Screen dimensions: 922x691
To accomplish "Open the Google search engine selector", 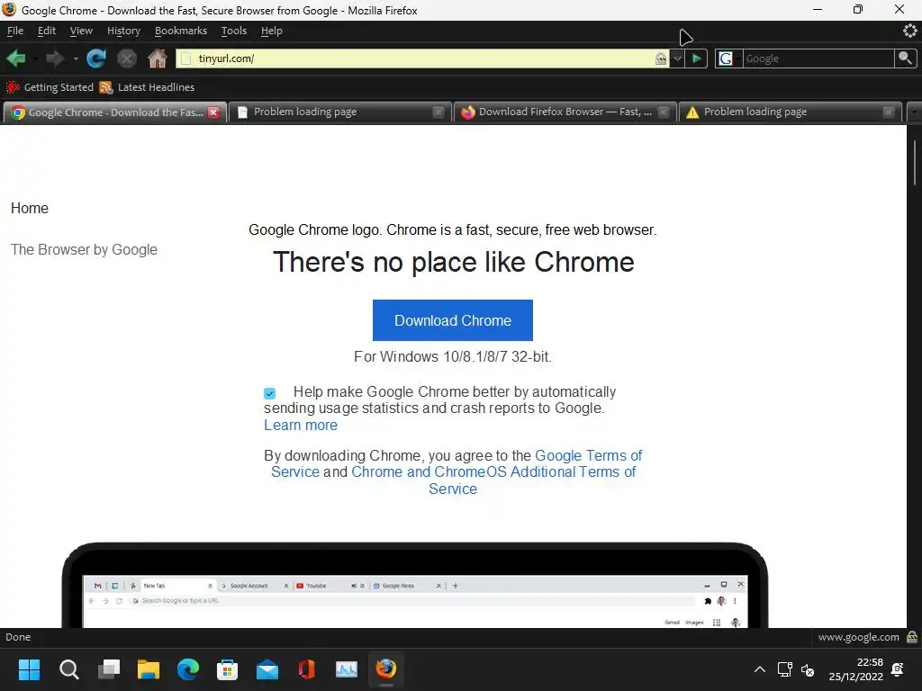I will coord(728,58).
